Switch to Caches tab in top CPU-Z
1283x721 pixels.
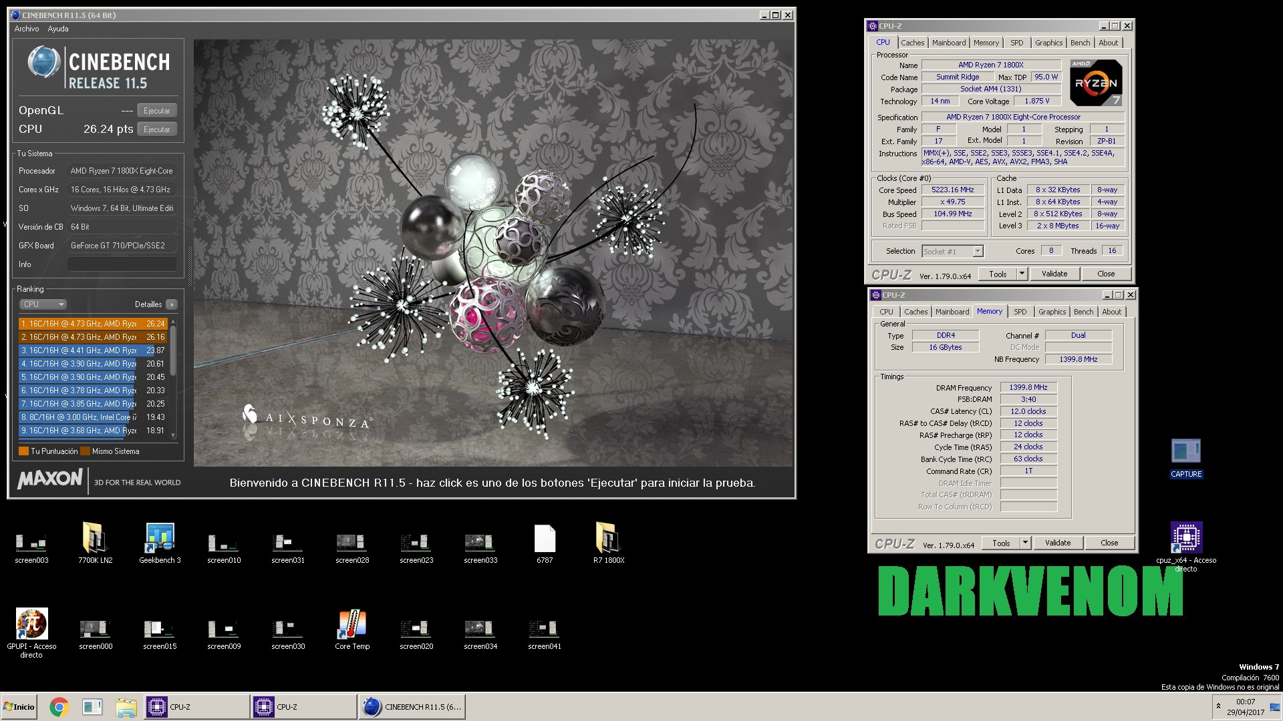pos(912,43)
